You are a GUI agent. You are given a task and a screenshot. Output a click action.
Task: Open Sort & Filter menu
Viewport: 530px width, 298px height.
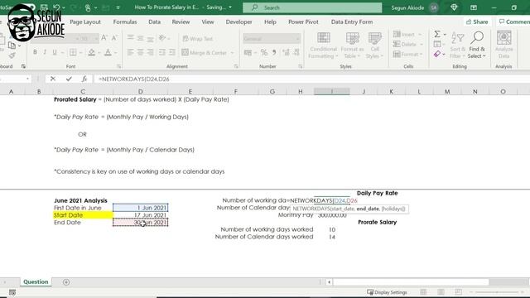(458, 46)
